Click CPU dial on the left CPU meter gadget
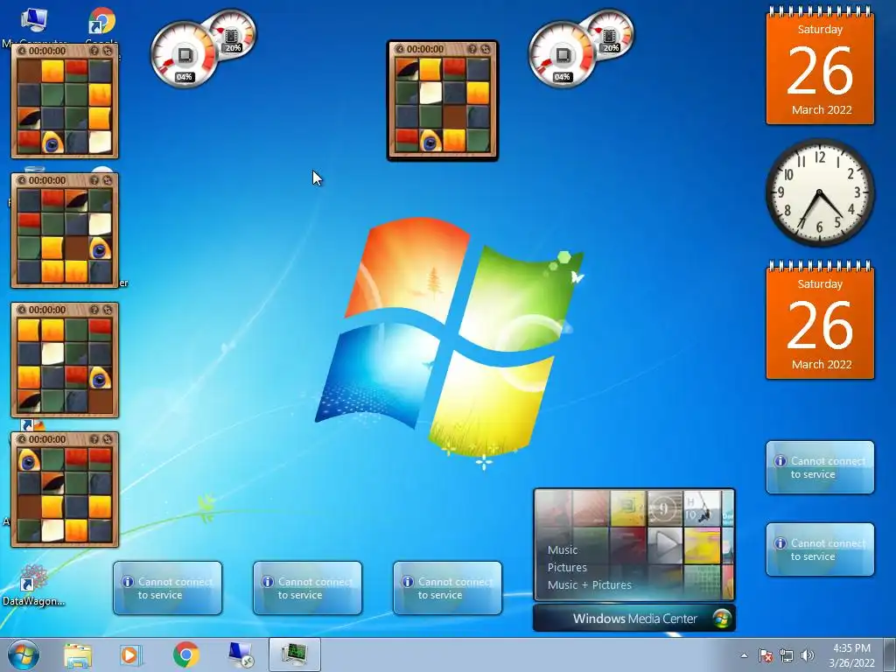Screen dimensions: 896x672 [x=184, y=55]
